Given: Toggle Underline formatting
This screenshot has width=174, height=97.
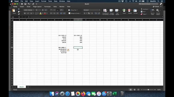Looking at the screenshot, I should coord(31,13).
